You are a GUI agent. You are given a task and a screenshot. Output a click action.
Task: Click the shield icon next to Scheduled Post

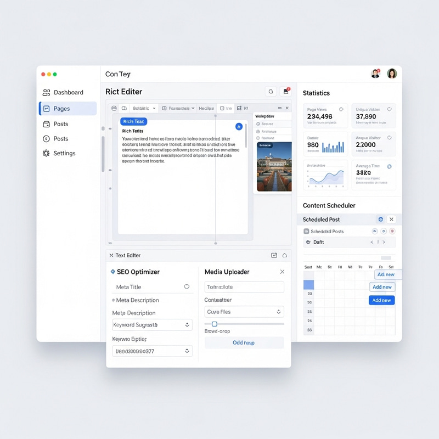pyautogui.click(x=380, y=219)
